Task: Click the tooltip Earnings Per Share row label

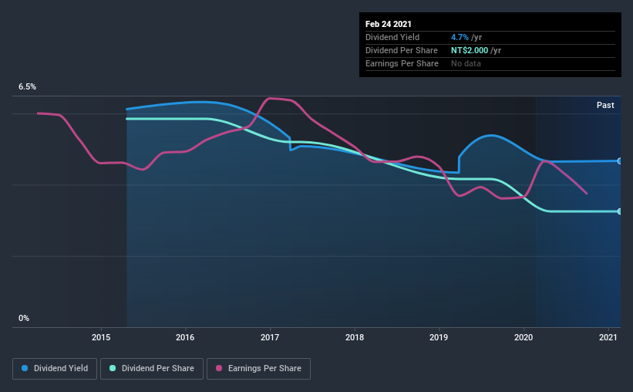Action: click(402, 63)
